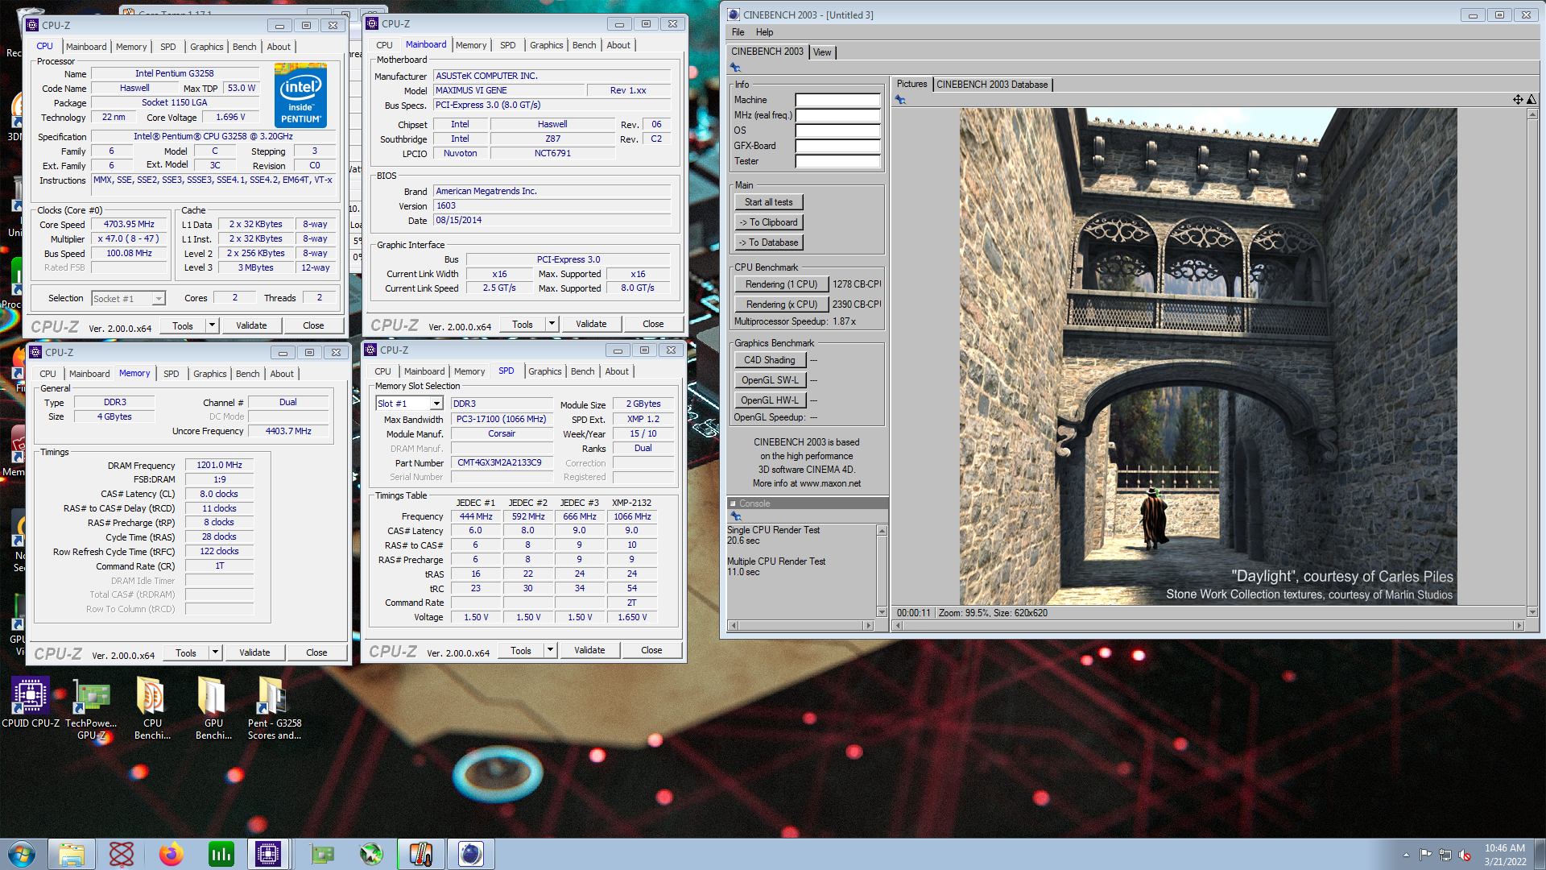Screen dimensions: 1546x870
Task: Run Rendering (1 CPU) benchmark
Action: pyautogui.click(x=781, y=284)
